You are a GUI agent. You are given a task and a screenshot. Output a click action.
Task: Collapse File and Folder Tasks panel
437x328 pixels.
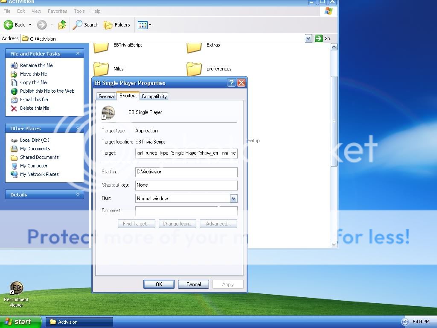pos(78,53)
